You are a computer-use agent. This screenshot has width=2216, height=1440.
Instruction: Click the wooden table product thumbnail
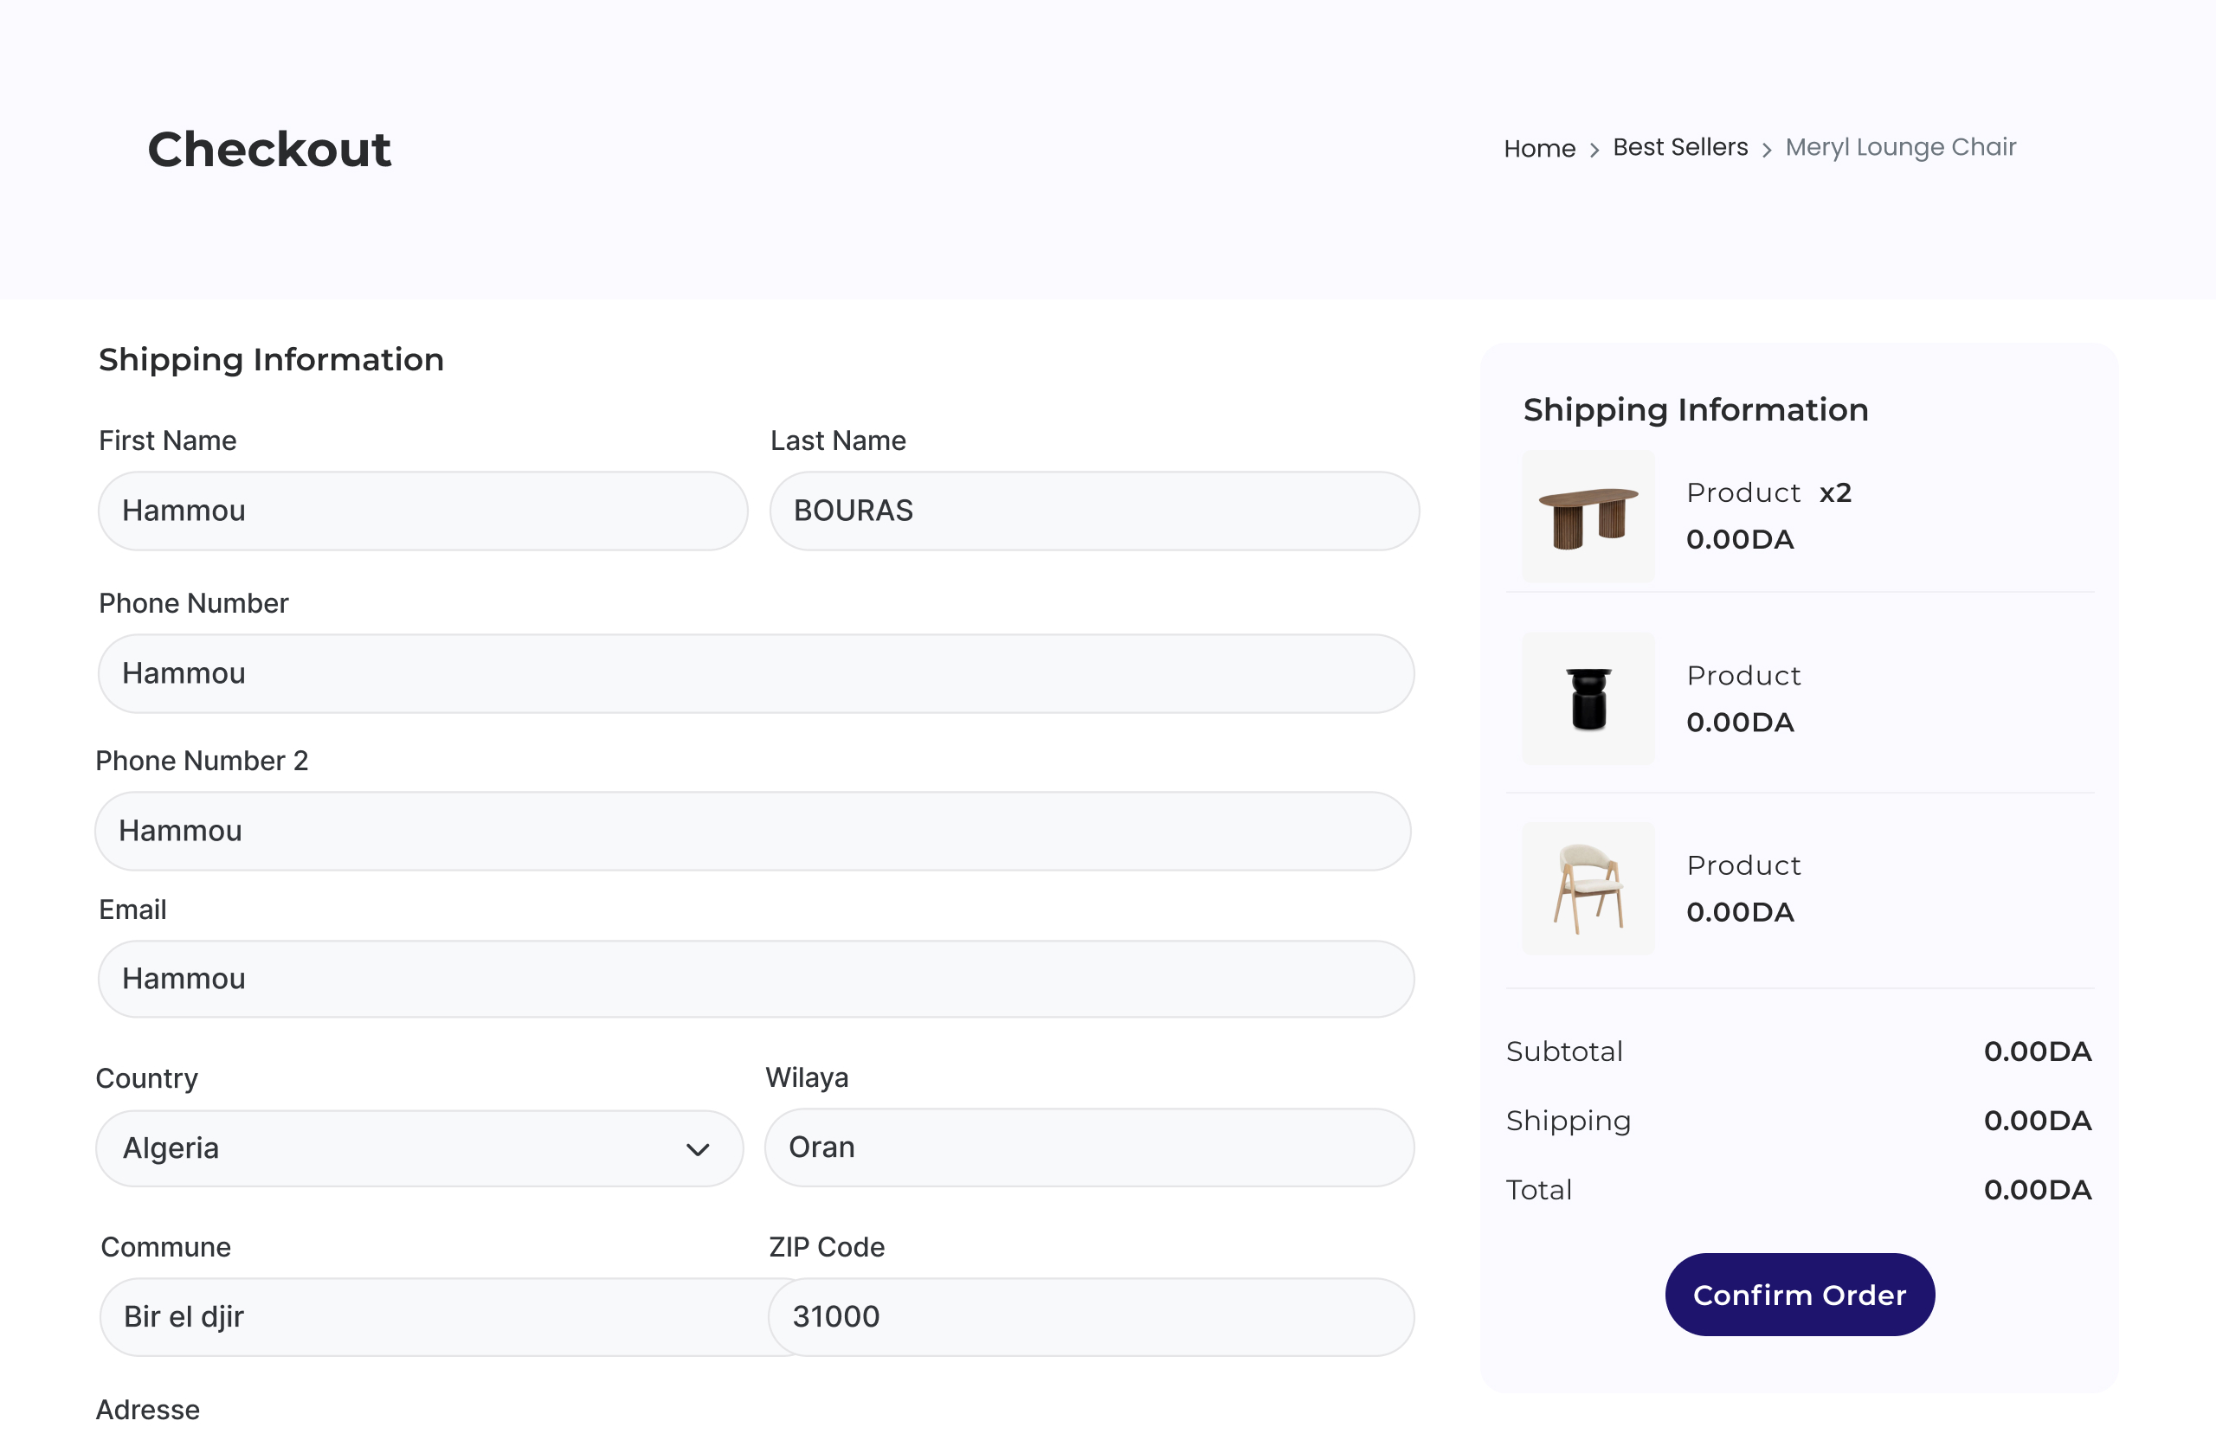(1588, 517)
